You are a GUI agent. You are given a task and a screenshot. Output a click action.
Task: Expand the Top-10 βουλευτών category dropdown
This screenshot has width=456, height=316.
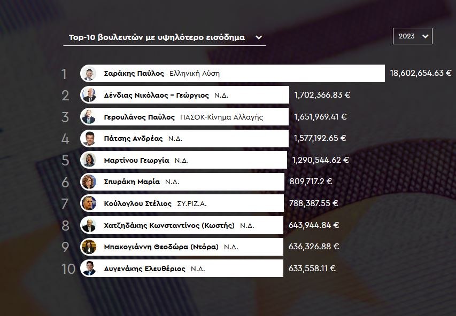164,37
